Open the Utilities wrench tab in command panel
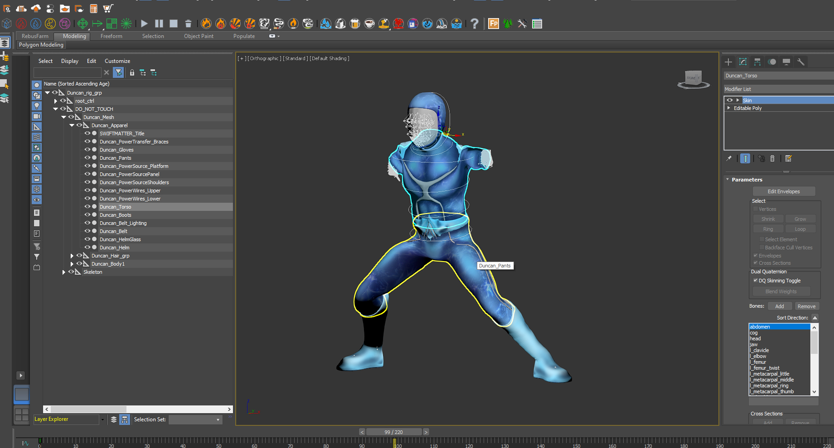Viewport: 834px width, 448px height. (801, 62)
